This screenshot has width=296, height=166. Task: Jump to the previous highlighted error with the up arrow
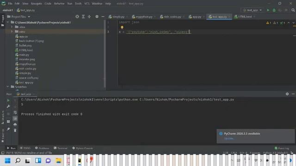[x=289, y=23]
